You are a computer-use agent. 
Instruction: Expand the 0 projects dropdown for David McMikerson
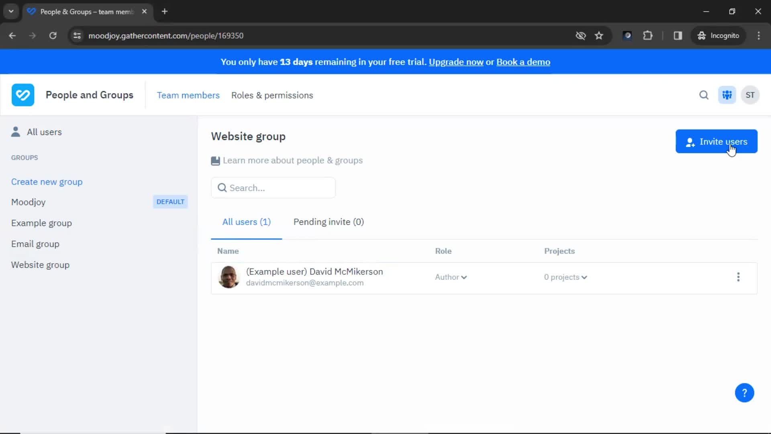click(565, 277)
